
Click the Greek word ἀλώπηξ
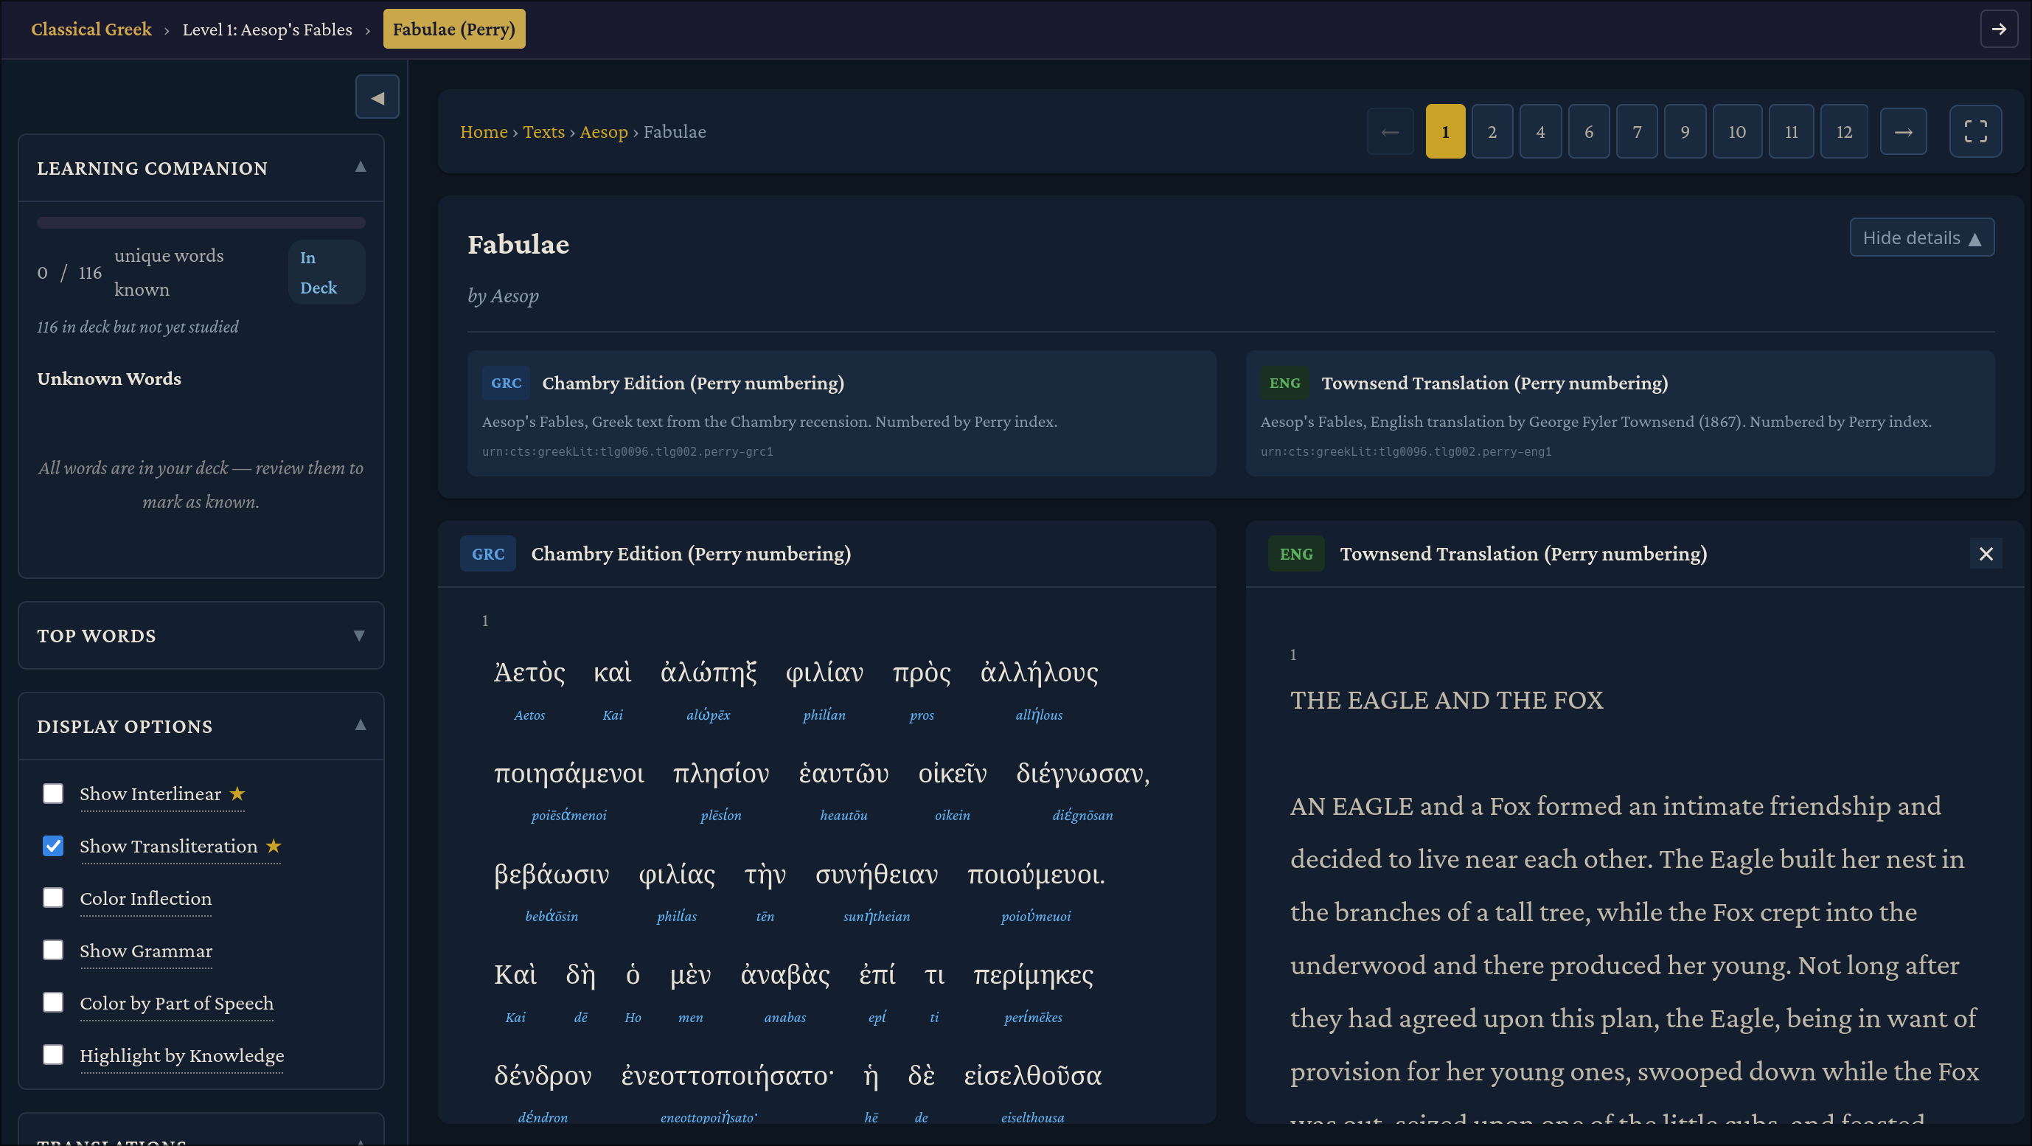[708, 672]
